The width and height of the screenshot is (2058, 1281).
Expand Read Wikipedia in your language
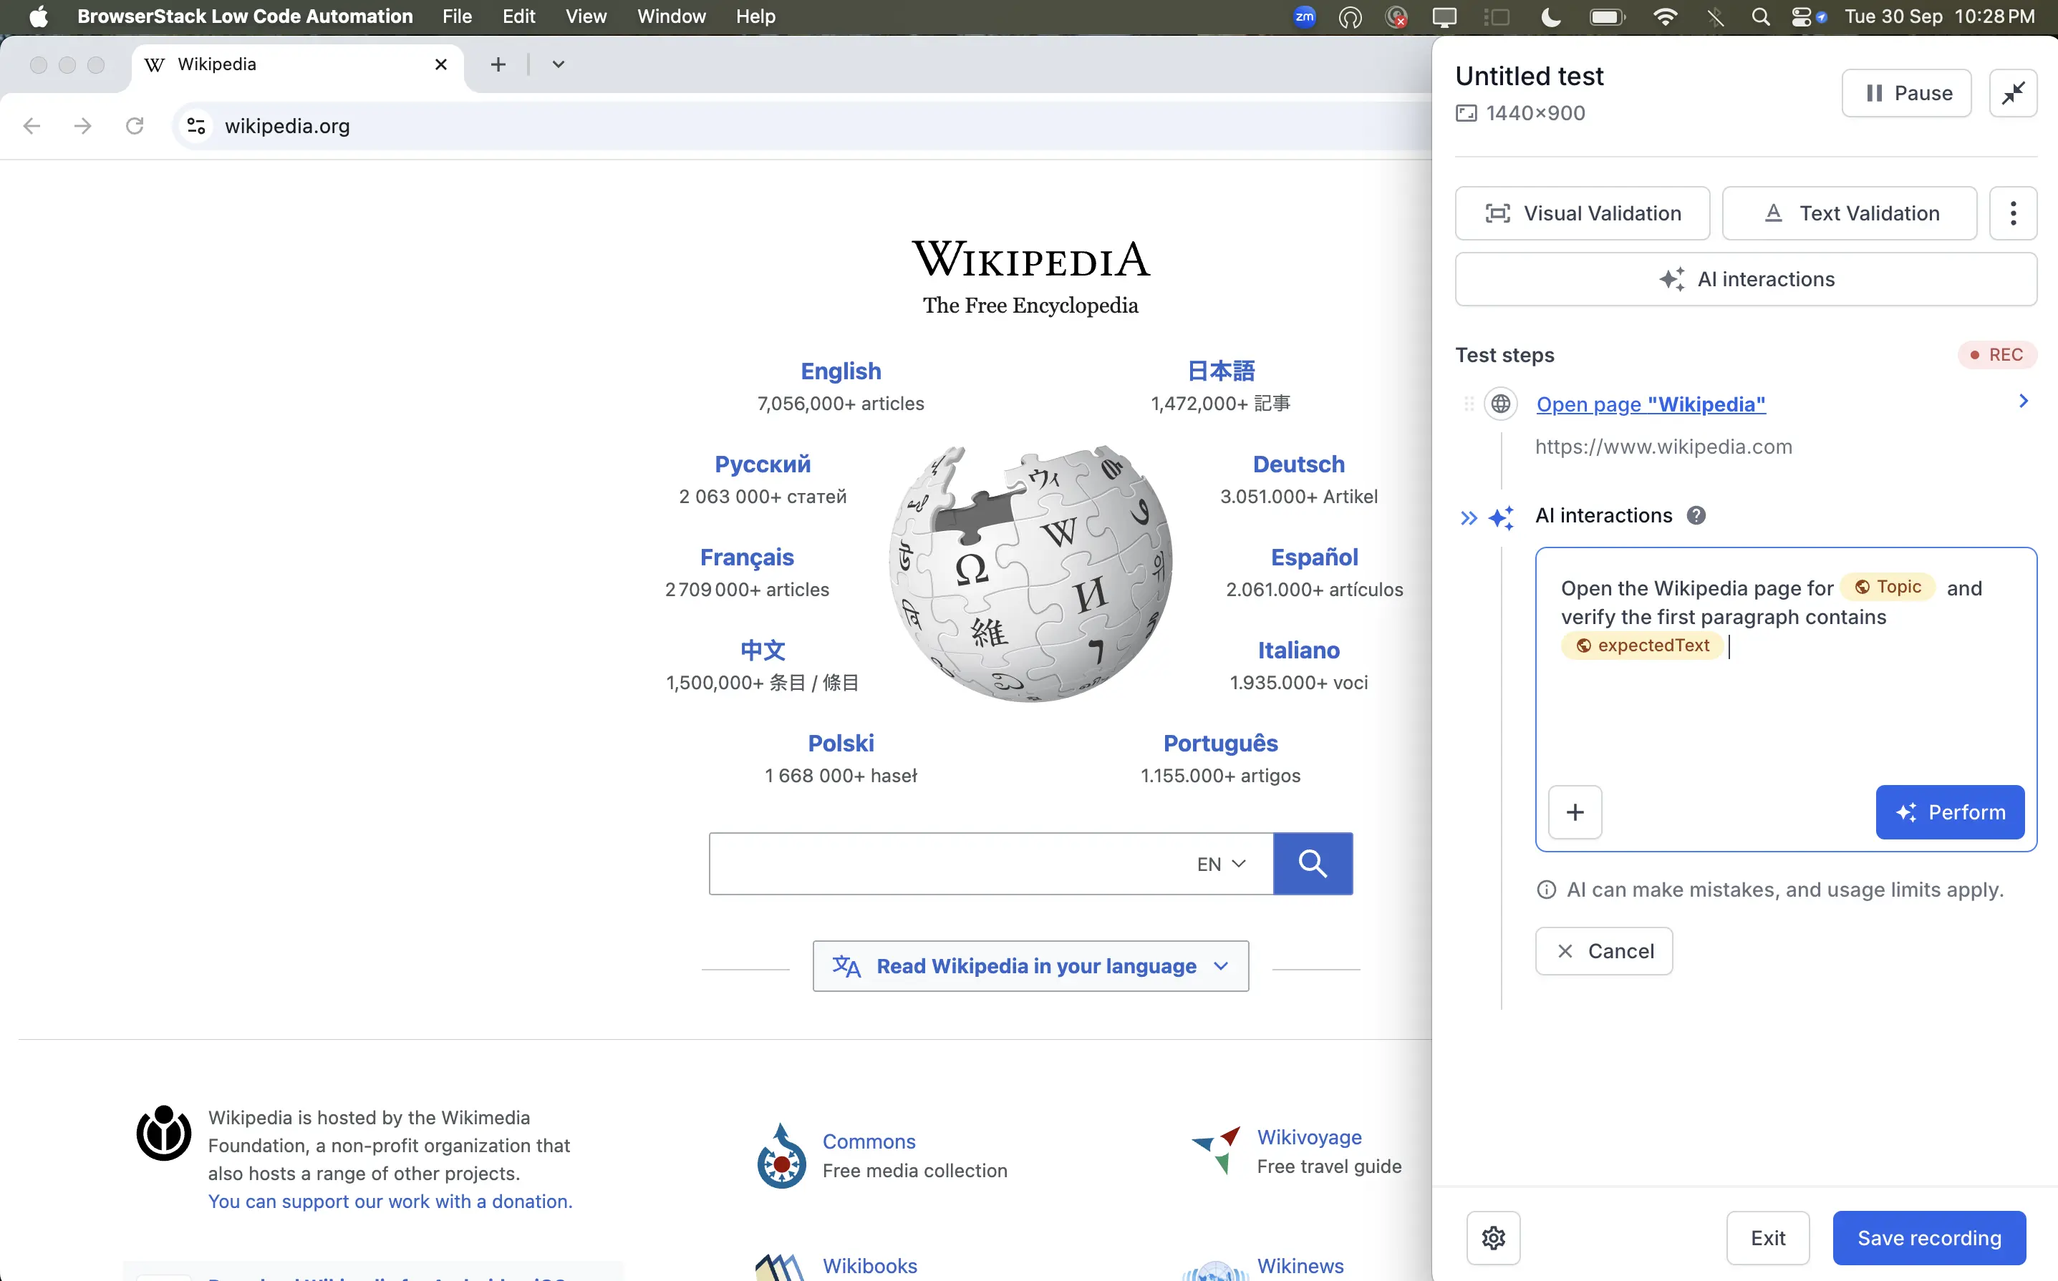click(1030, 966)
